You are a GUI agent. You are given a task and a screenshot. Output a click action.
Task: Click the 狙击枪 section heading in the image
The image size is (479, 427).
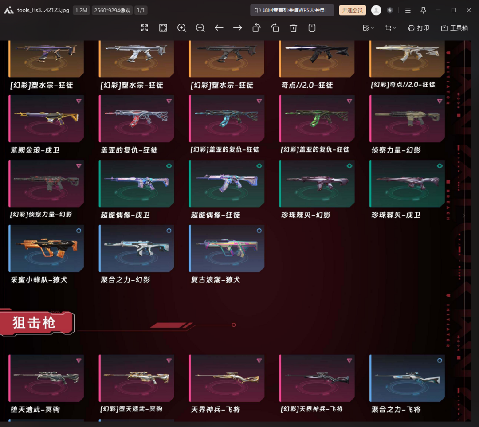point(34,323)
